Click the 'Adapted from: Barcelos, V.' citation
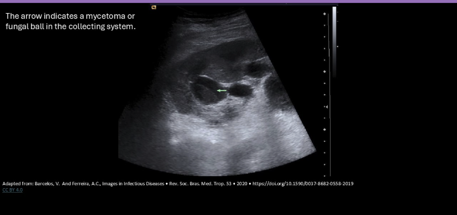This screenshot has height=215, width=457. click(x=178, y=184)
